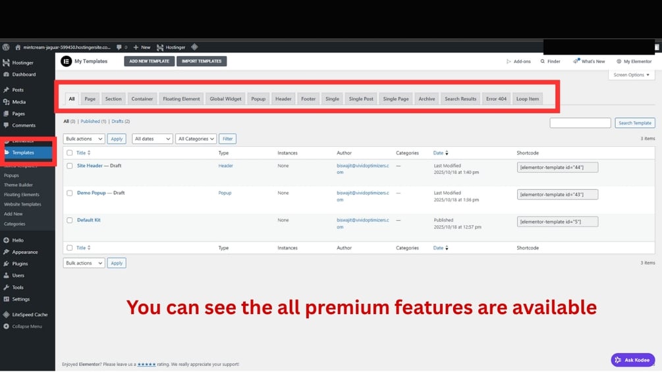Open the All dates filter dropdown
The height and width of the screenshot is (372, 662).
(x=152, y=139)
